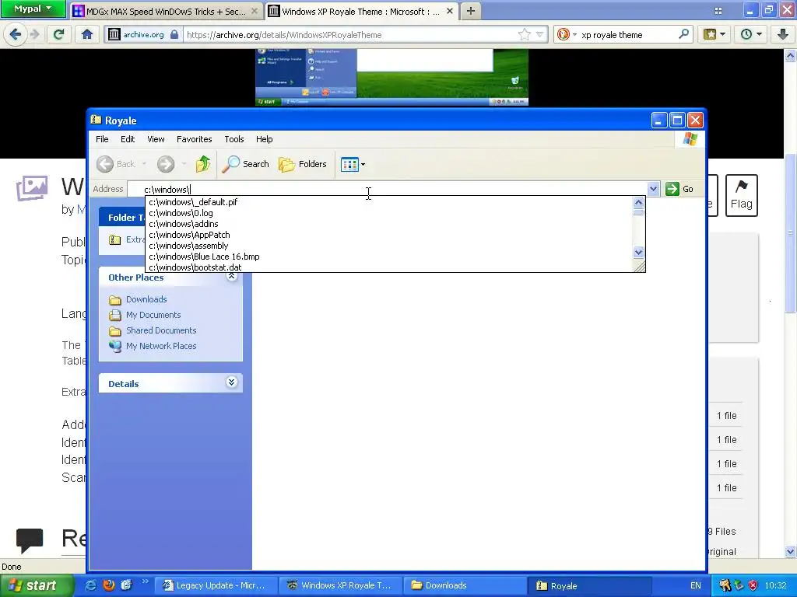Open the Views dropdown button

353,165
